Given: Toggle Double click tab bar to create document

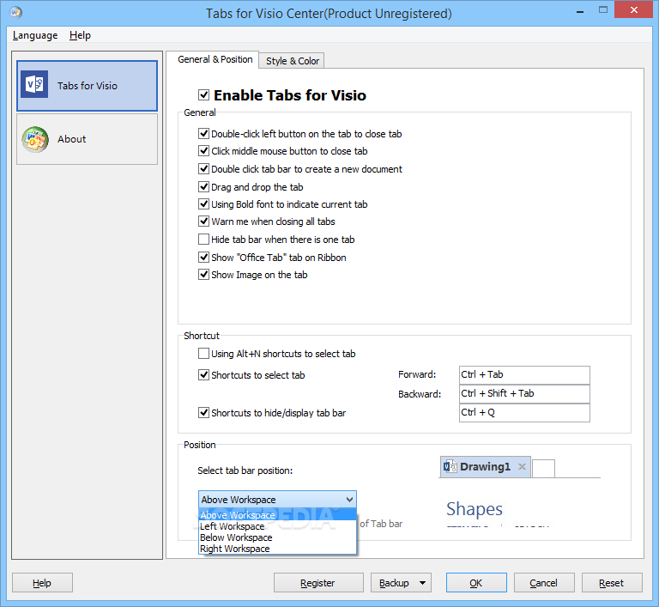Looking at the screenshot, I should 204,169.
